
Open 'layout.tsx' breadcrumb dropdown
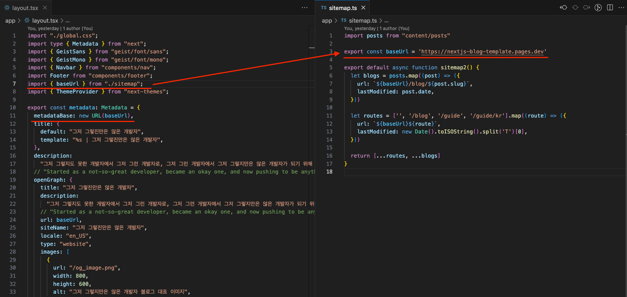45,20
